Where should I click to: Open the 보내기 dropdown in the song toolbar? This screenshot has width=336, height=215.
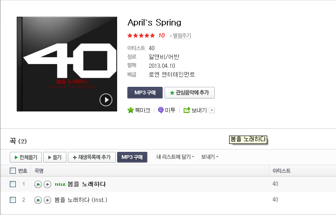click(210, 157)
